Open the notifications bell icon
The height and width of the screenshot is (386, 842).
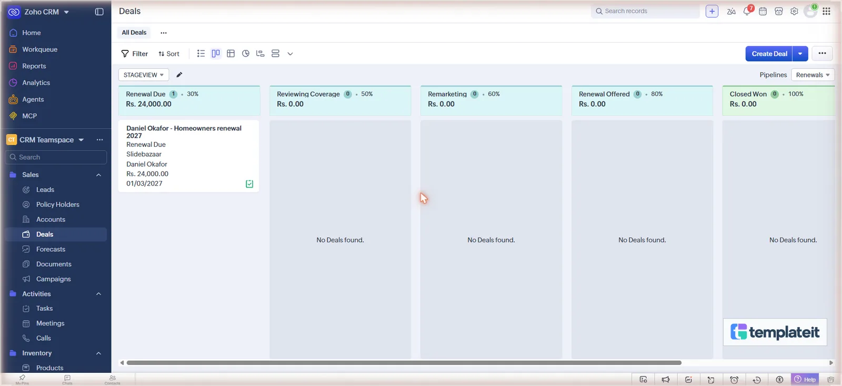(x=747, y=11)
